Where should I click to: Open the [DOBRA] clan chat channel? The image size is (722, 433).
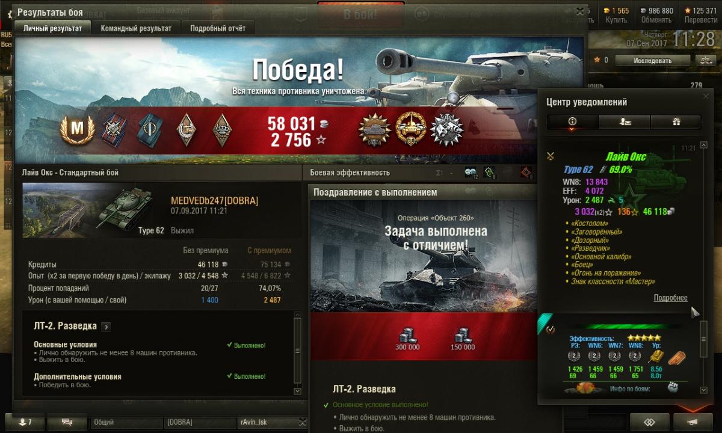(200, 422)
